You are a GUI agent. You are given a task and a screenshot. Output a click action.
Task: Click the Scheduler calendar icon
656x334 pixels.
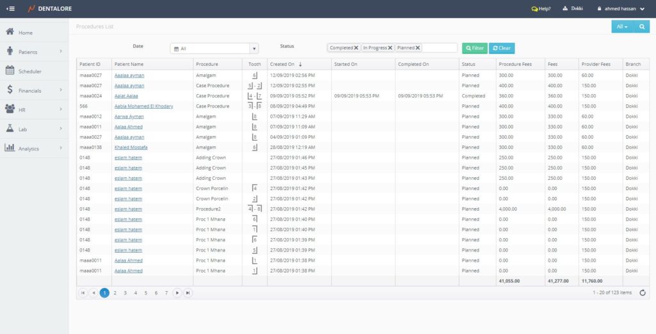[10, 71]
